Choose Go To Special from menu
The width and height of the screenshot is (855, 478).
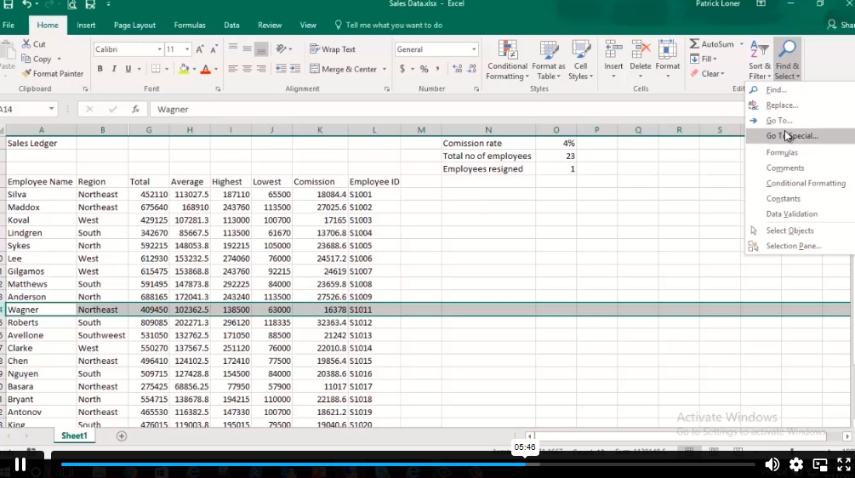pyautogui.click(x=800, y=136)
